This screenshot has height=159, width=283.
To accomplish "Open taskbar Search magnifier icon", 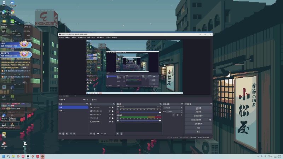I will 8,156.
